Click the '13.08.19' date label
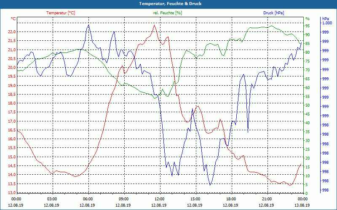Screen dimensions: 337x210 (302, 205)
